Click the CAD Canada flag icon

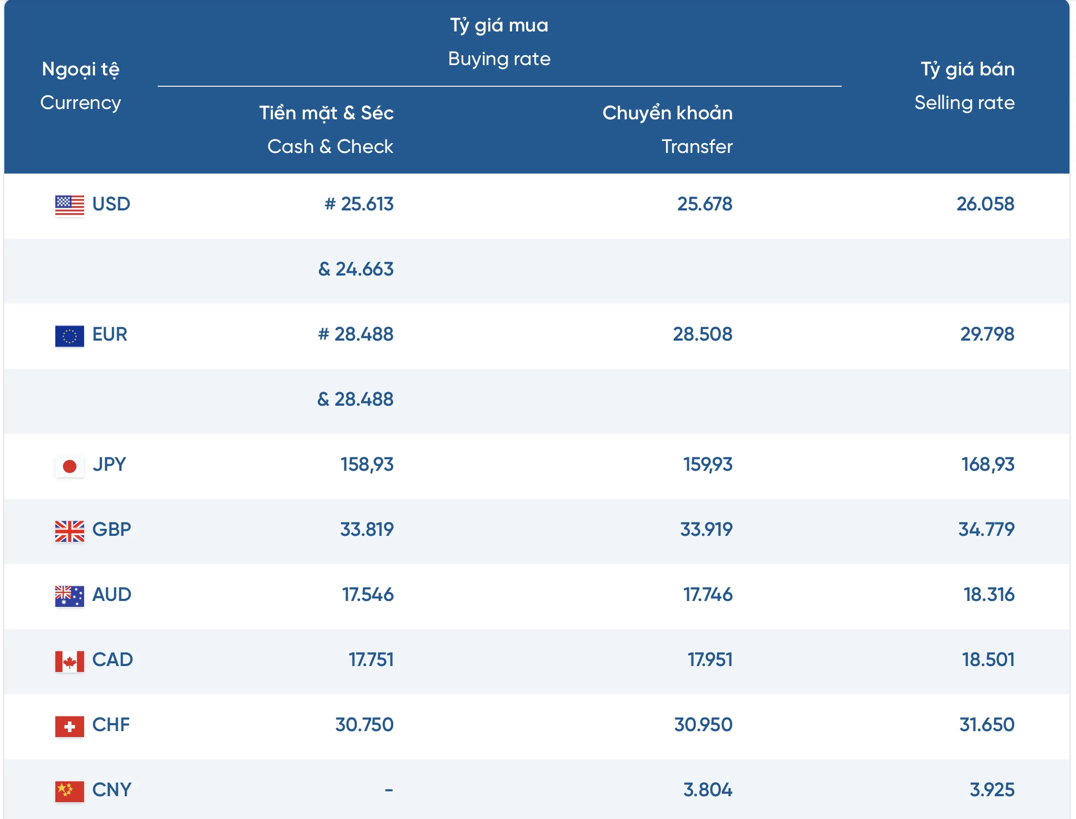click(x=69, y=661)
